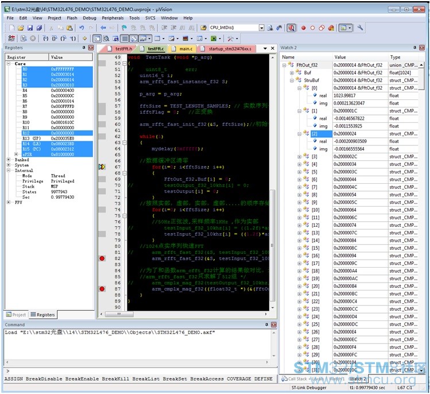Image resolution: width=430 pixels, height=394 pixels.
Task: Open the Configuration wrench icon
Action: [x=360, y=28]
